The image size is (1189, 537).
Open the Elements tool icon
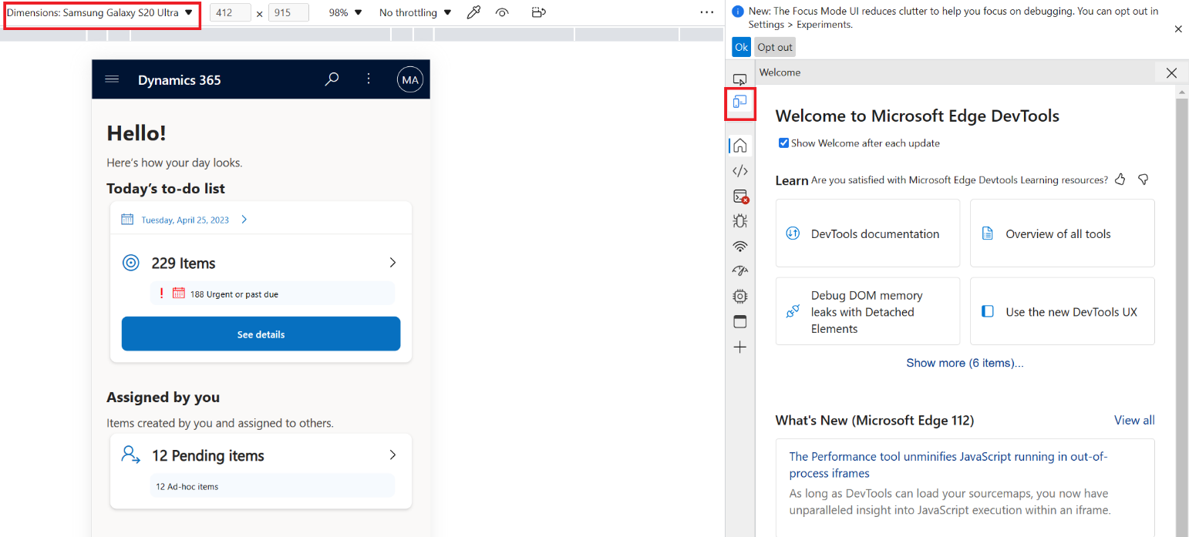(x=739, y=171)
